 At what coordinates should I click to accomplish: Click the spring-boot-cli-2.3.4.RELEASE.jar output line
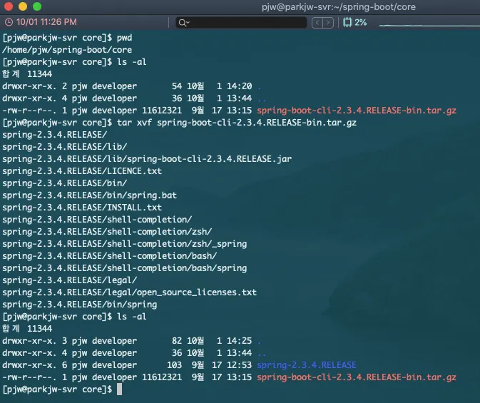point(147,159)
